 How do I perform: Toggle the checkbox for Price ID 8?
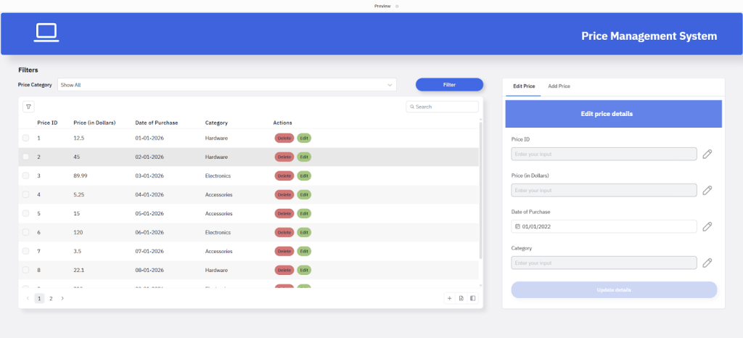tap(25, 270)
